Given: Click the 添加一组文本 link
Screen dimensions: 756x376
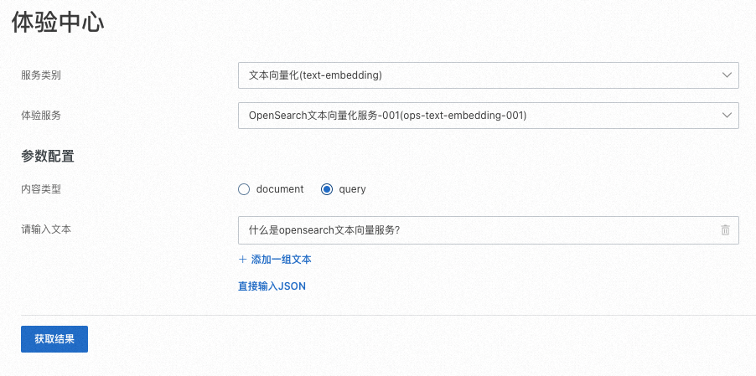Looking at the screenshot, I should click(282, 260).
